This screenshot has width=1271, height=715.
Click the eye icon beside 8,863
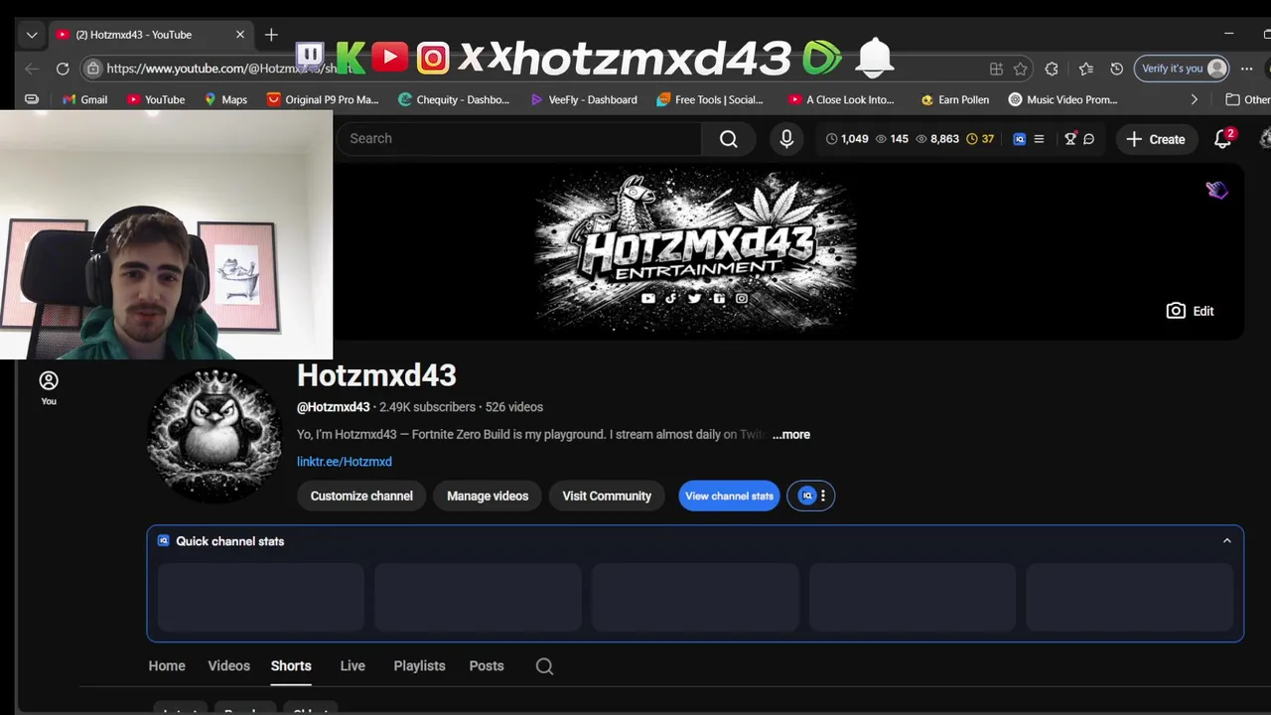(x=921, y=139)
